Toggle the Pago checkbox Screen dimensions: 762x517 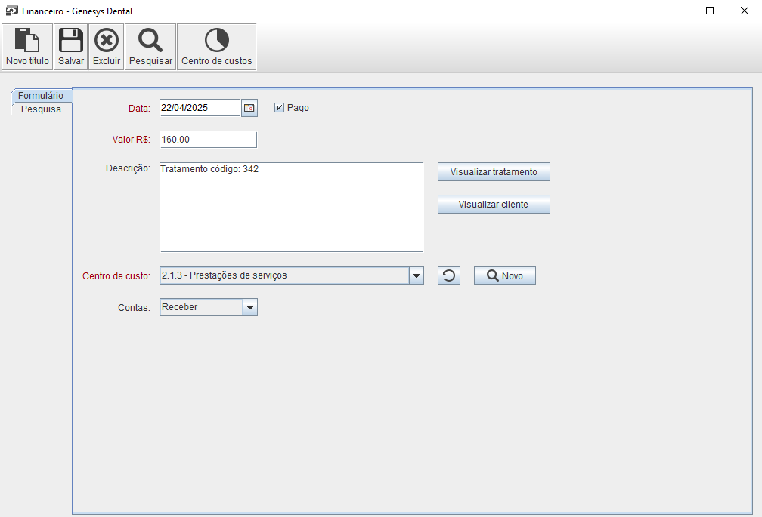click(279, 108)
